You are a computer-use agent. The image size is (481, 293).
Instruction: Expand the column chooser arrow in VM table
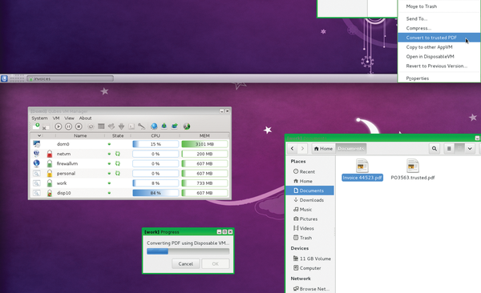click(x=39, y=135)
